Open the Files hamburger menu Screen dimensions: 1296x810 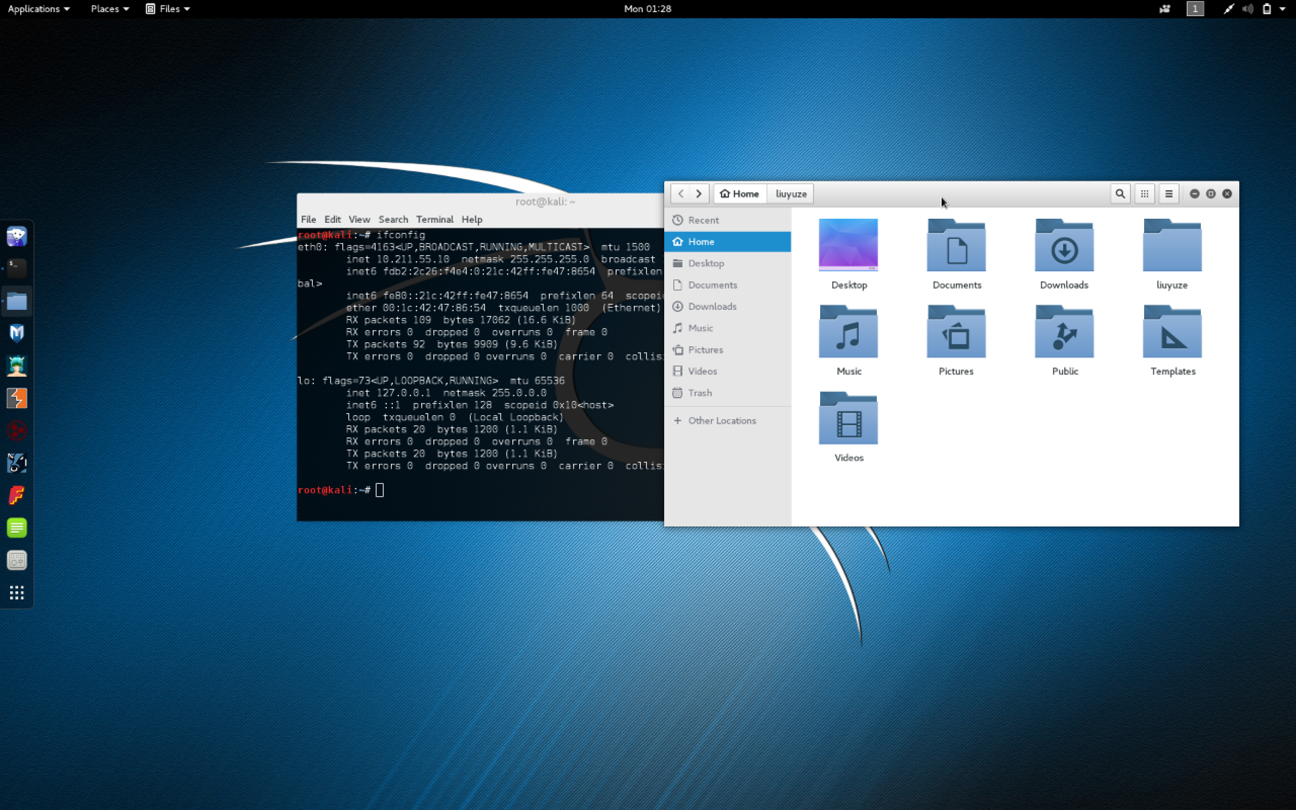click(1168, 193)
